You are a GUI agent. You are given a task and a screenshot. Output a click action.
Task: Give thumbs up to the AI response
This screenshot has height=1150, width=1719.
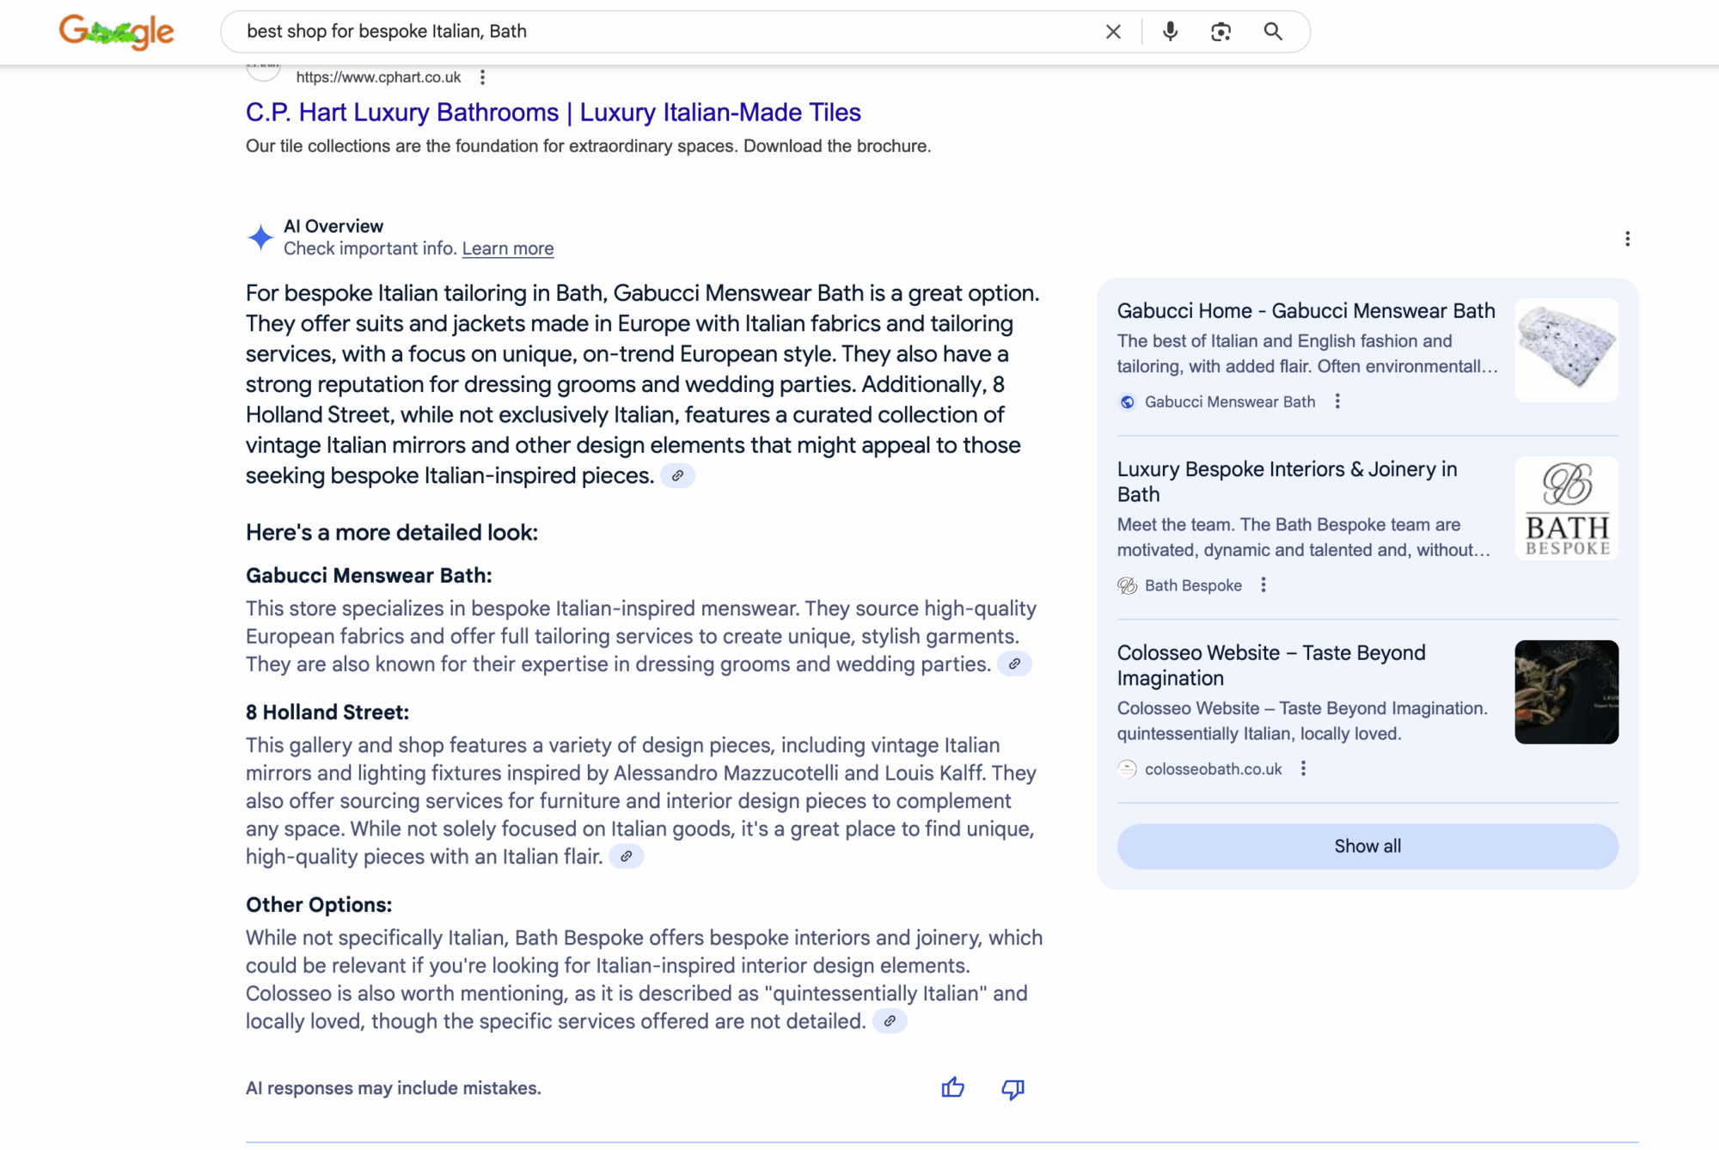952,1088
